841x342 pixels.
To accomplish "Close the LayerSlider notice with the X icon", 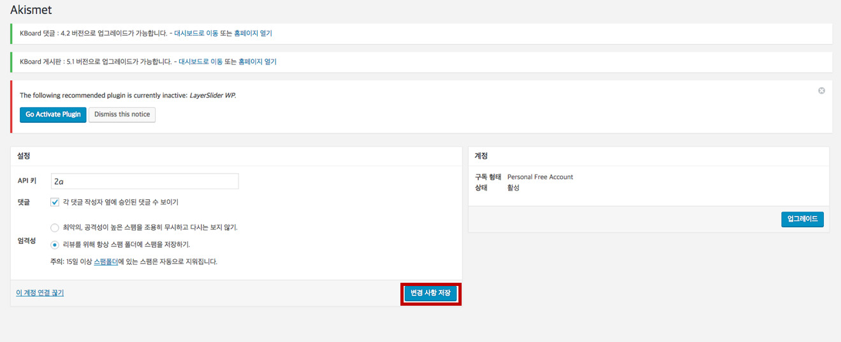I will click(x=821, y=90).
